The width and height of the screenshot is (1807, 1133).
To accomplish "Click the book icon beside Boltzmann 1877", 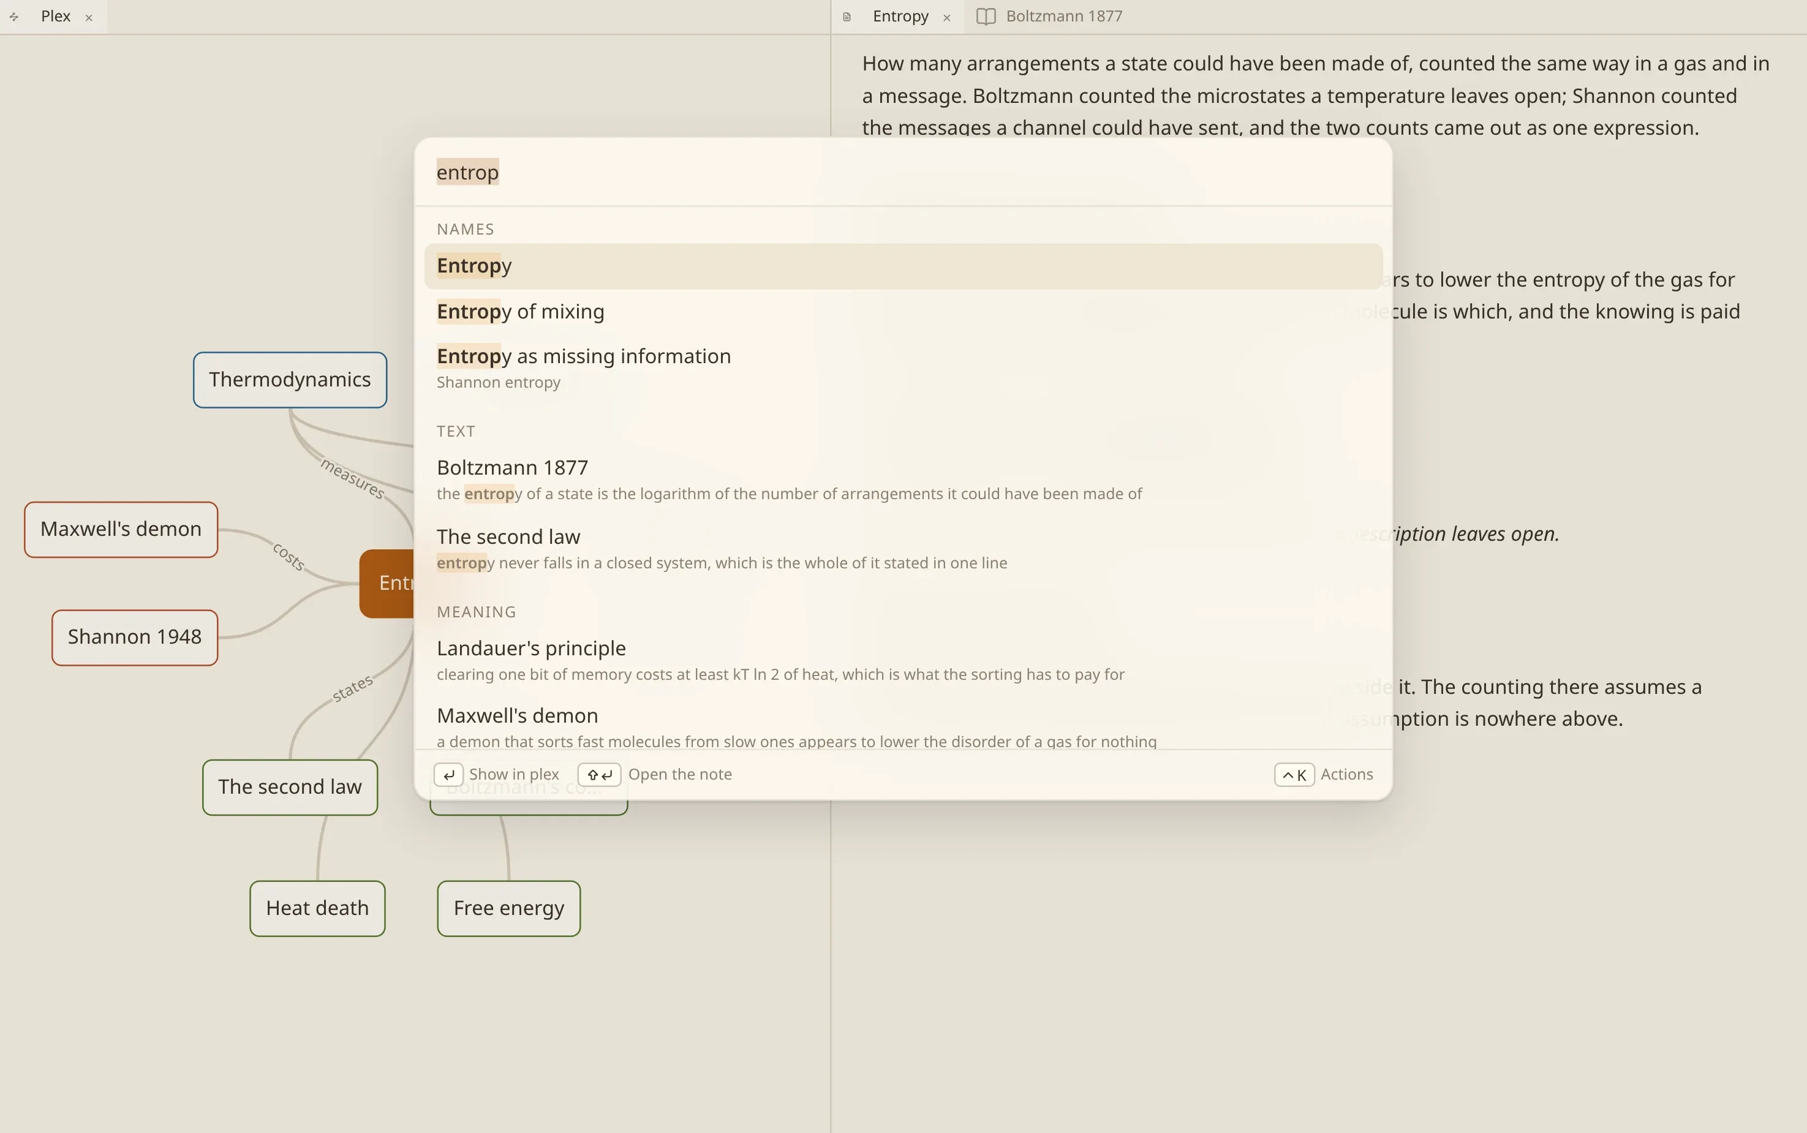I will [x=986, y=17].
